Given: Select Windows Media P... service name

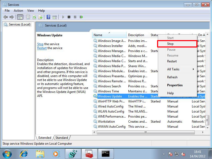Looking at the screenshot, I should click(x=111, y=66).
